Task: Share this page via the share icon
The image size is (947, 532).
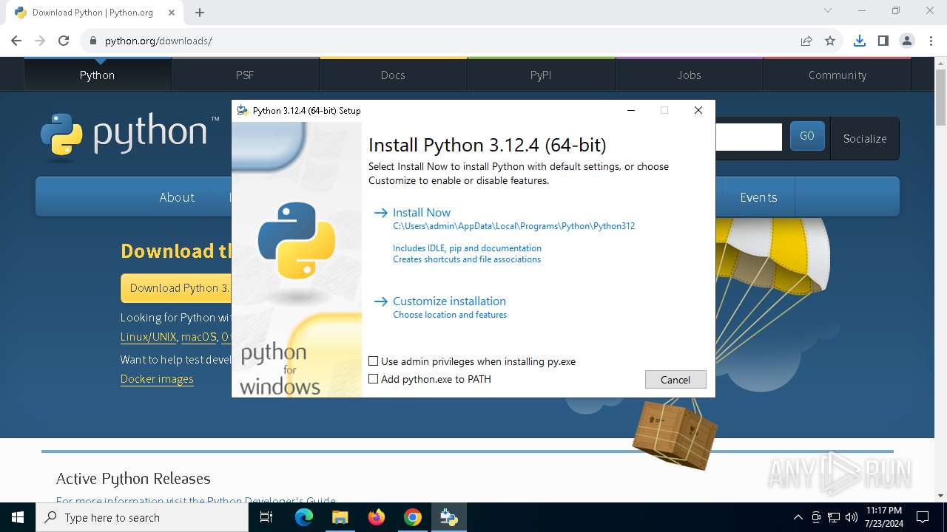Action: coord(806,41)
